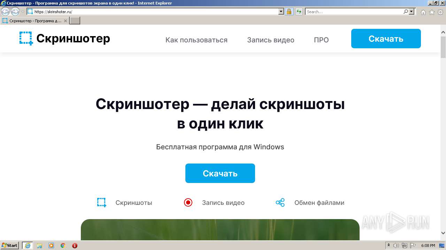
Task: Open the search provider dropdown arrow
Action: tap(412, 11)
